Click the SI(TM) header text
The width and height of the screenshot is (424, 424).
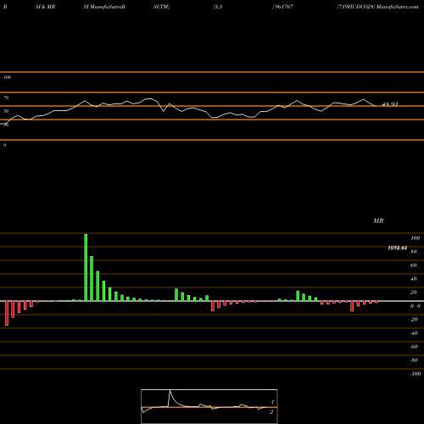coord(161,7)
